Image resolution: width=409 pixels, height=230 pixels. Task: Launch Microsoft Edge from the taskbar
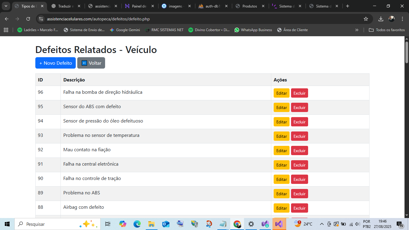(x=137, y=224)
